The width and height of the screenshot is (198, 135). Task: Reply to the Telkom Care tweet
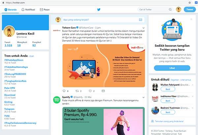tap(64, 91)
